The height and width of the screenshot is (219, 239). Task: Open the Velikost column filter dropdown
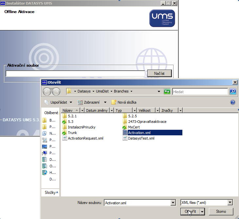157,110
